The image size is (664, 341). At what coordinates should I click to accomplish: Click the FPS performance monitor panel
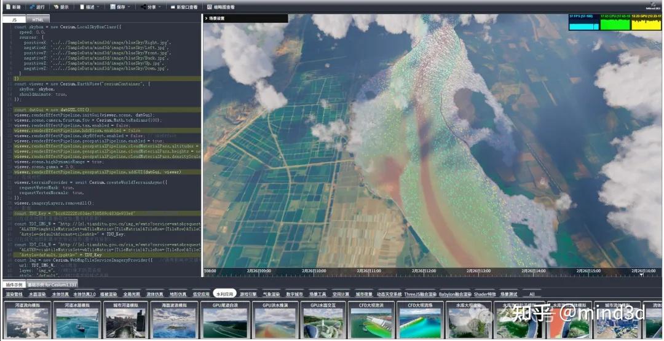click(x=583, y=22)
